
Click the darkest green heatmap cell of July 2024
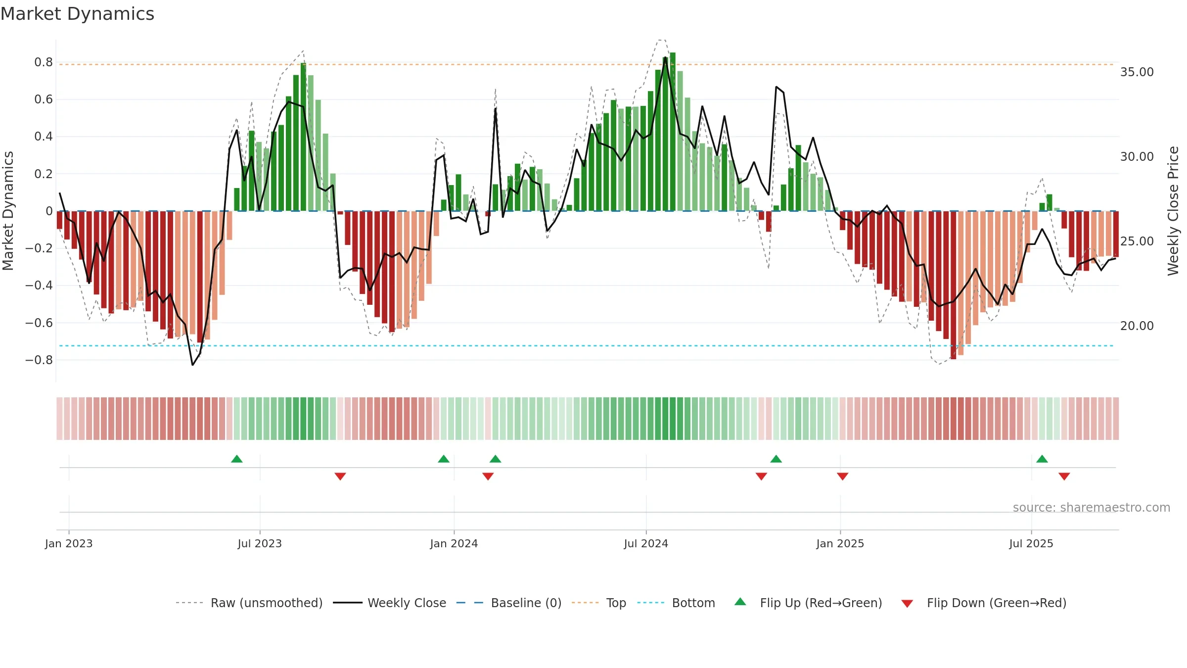[673, 419]
